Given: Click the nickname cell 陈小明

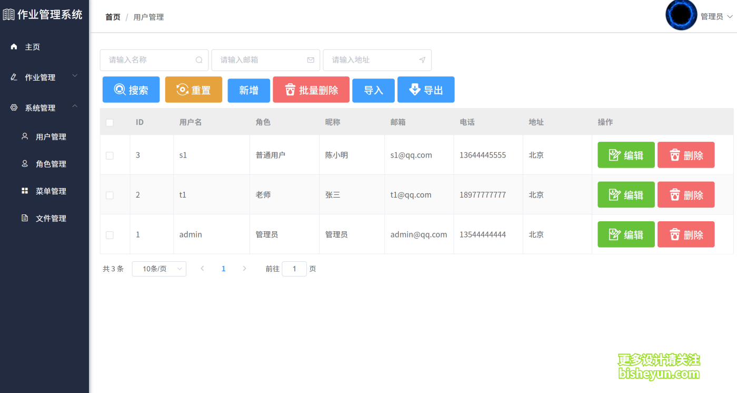Looking at the screenshot, I should tap(336, 155).
